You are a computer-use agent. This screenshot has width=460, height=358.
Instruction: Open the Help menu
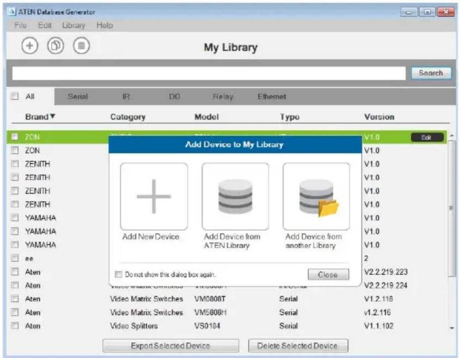[x=105, y=26]
